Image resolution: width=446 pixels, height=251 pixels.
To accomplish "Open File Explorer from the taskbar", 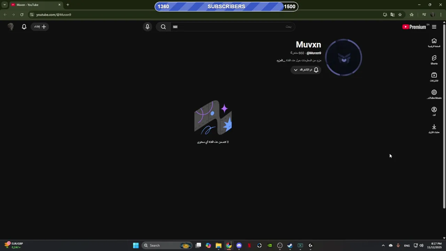I will (x=218, y=245).
